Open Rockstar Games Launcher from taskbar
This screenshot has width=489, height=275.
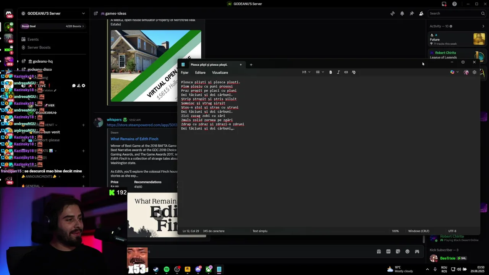188,269
